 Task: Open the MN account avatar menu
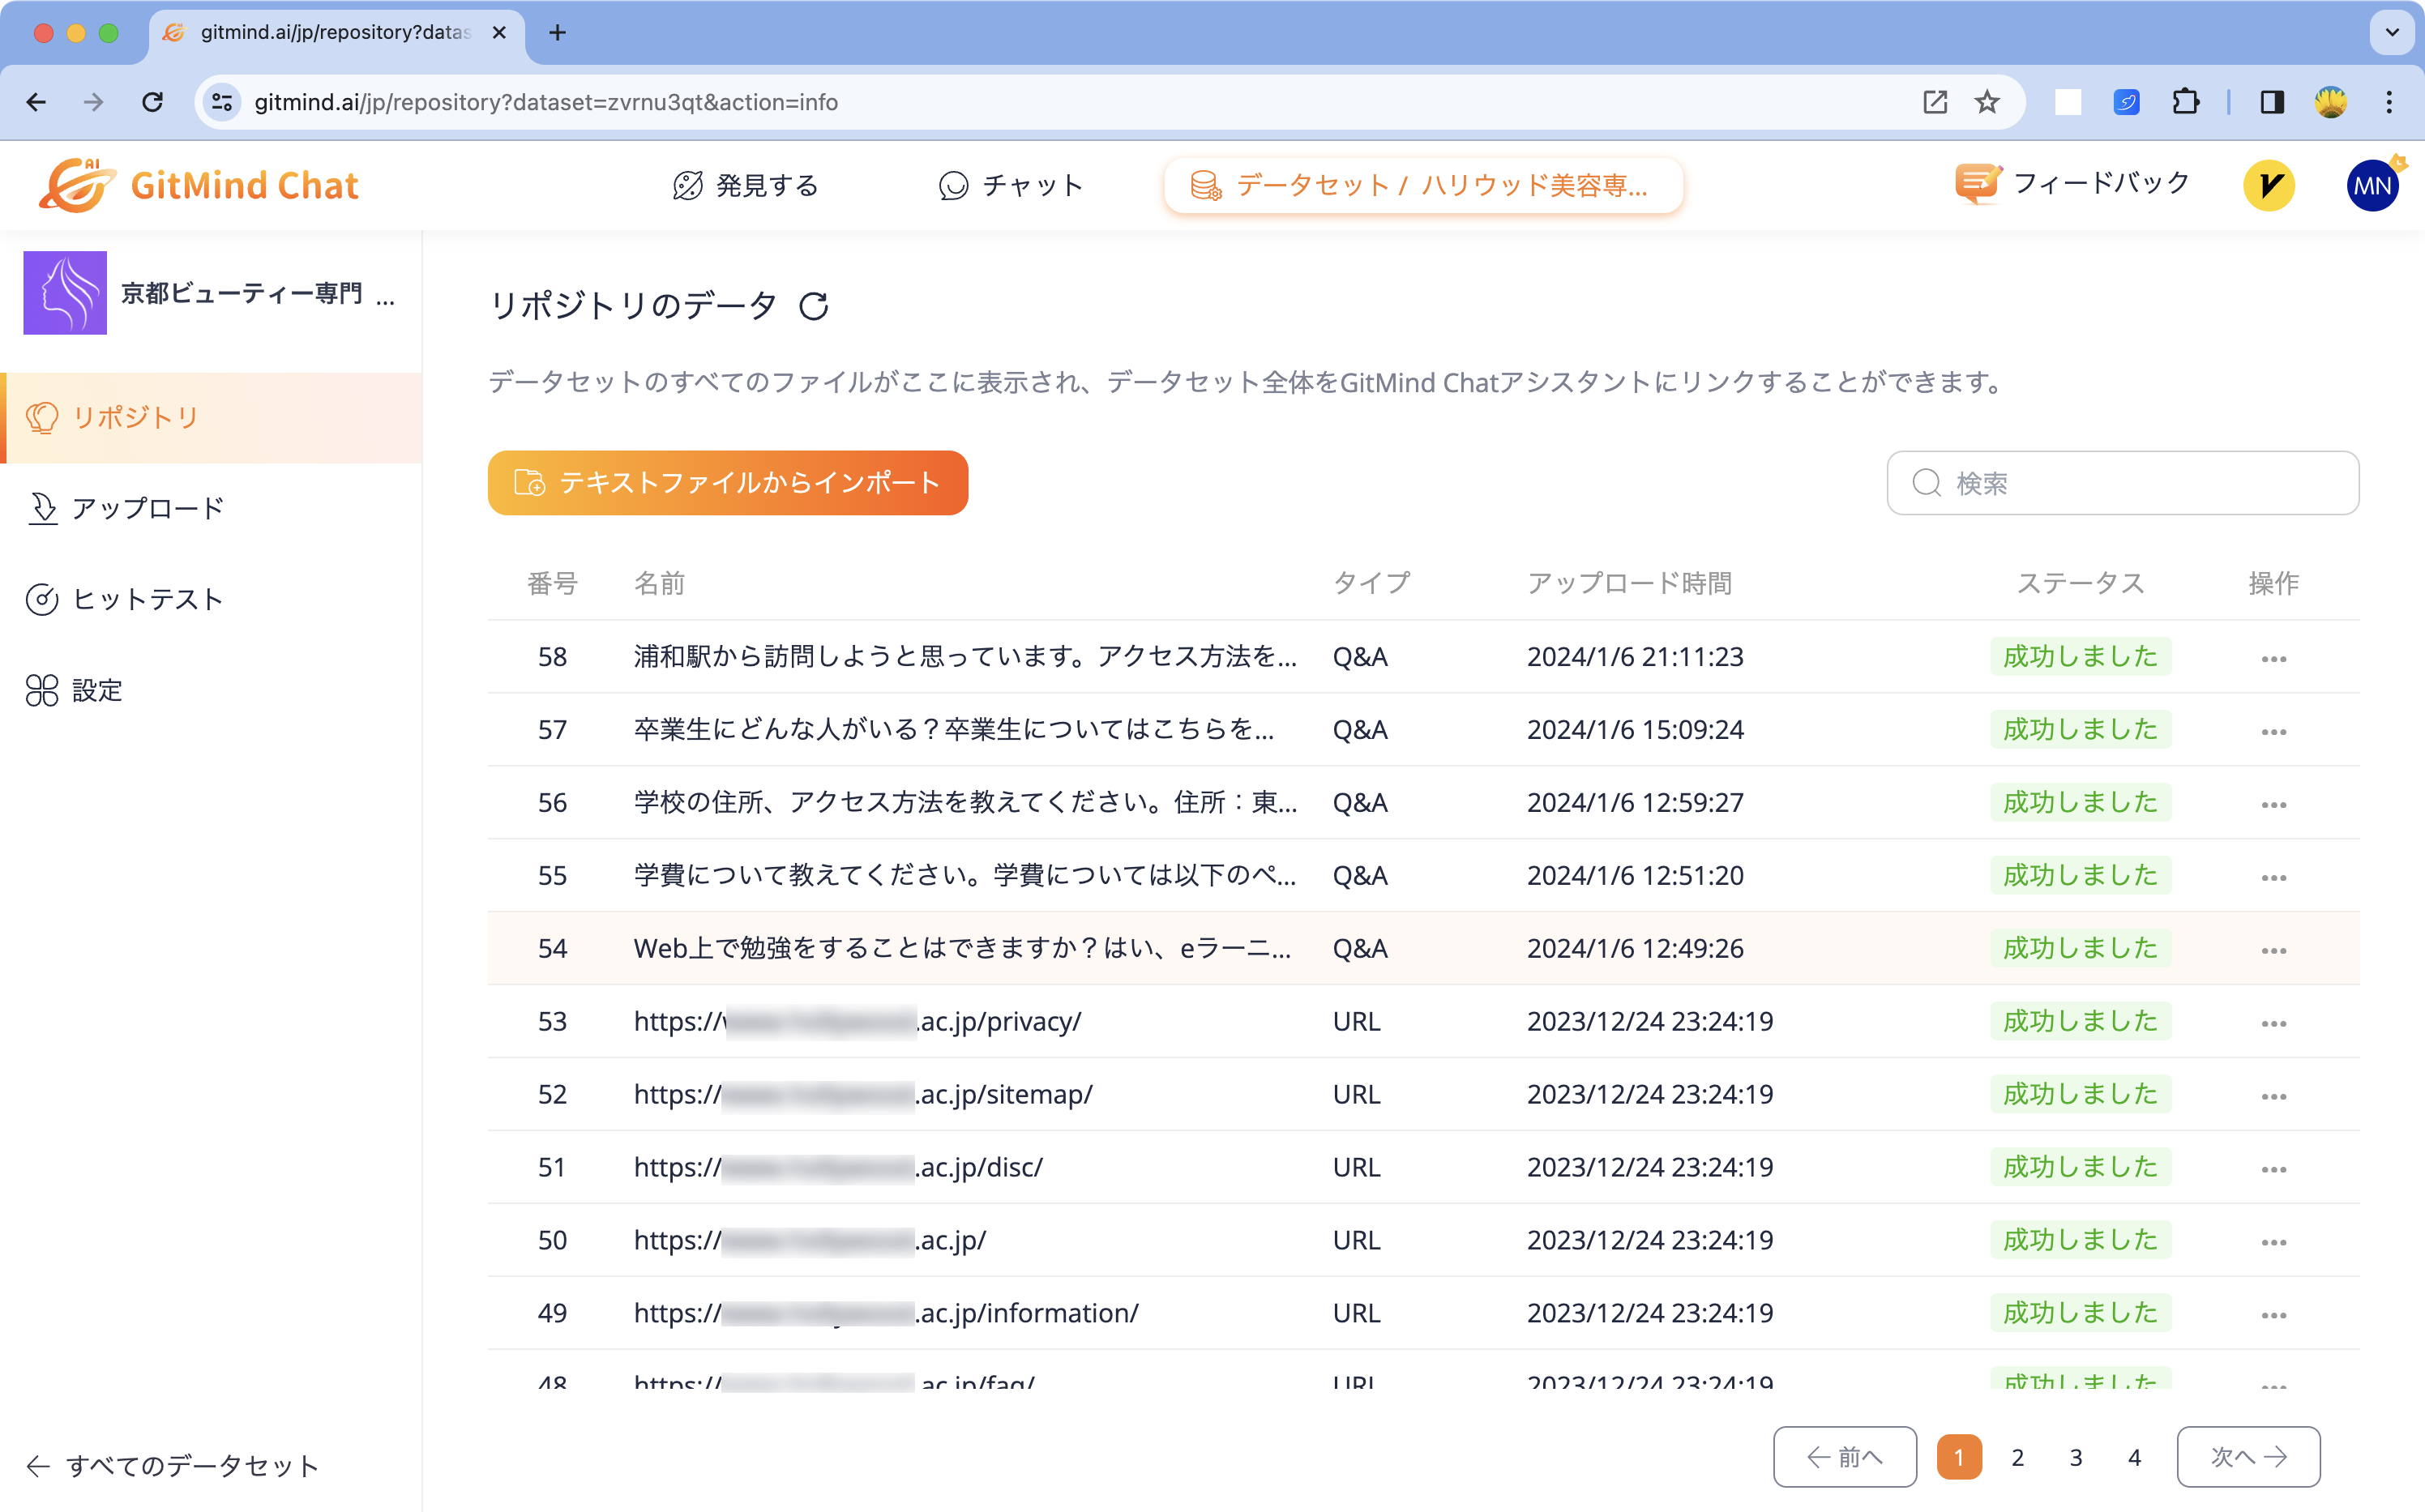pyautogui.click(x=2373, y=184)
